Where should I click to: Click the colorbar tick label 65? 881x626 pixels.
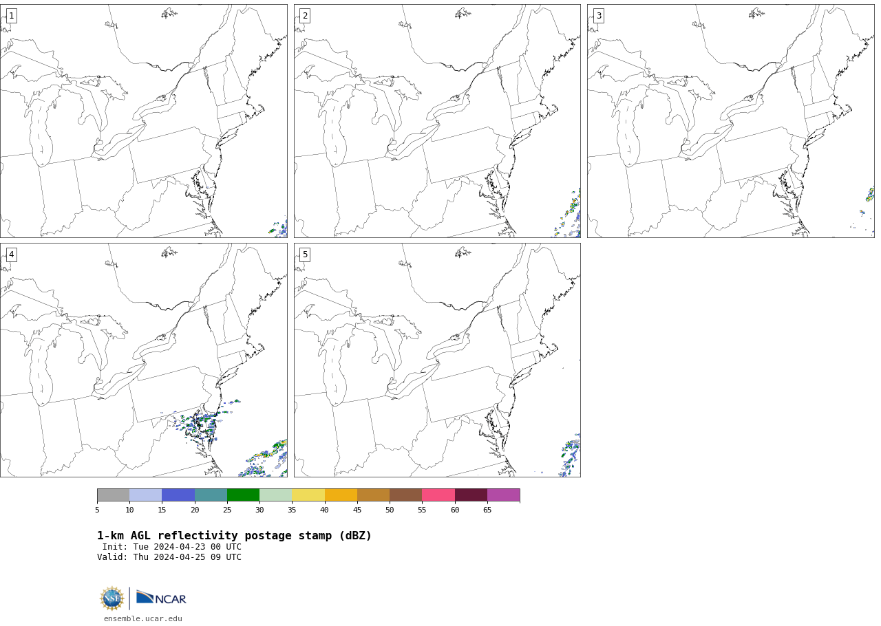tap(487, 510)
